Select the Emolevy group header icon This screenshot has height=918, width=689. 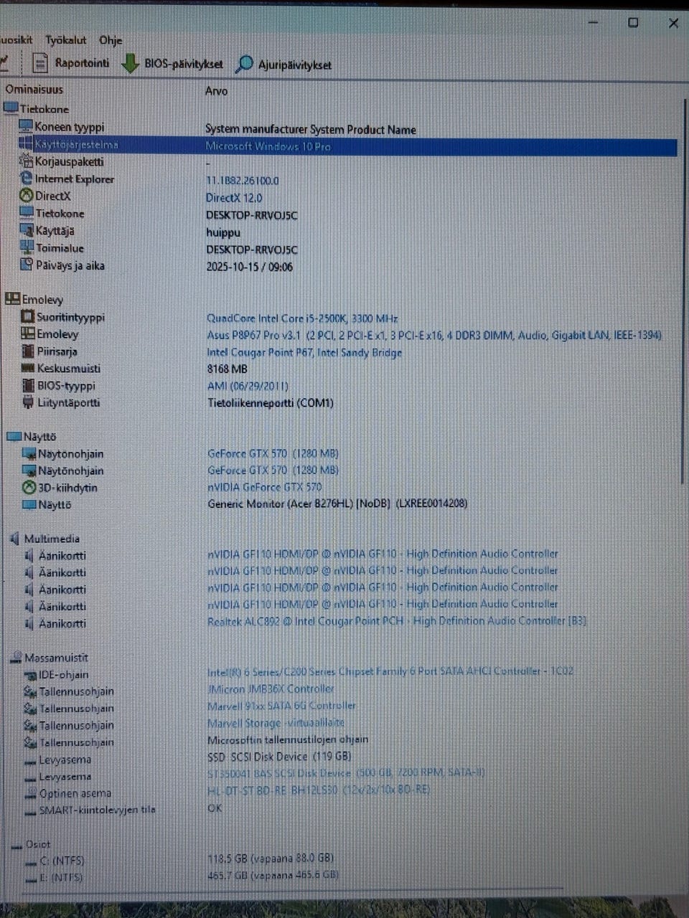point(12,299)
